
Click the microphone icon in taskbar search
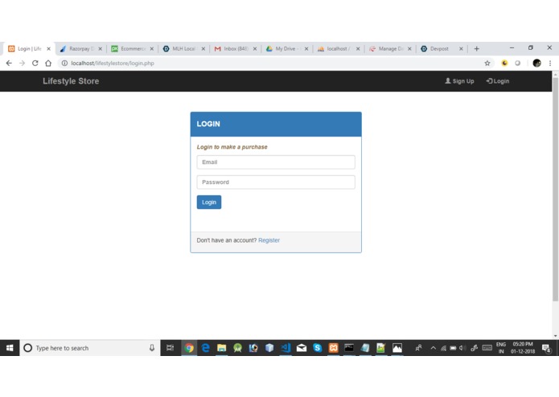(152, 348)
